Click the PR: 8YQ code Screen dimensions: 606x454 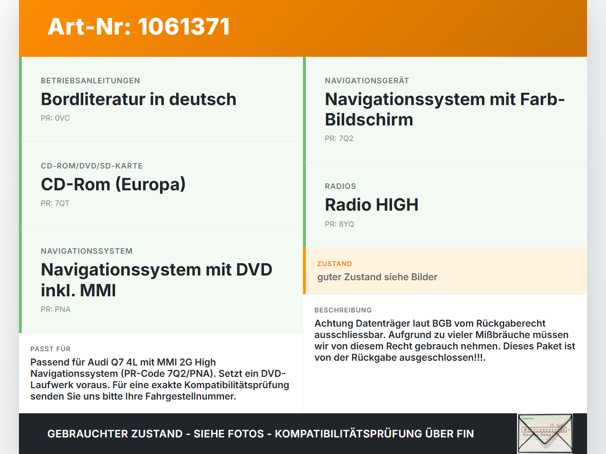coord(339,224)
